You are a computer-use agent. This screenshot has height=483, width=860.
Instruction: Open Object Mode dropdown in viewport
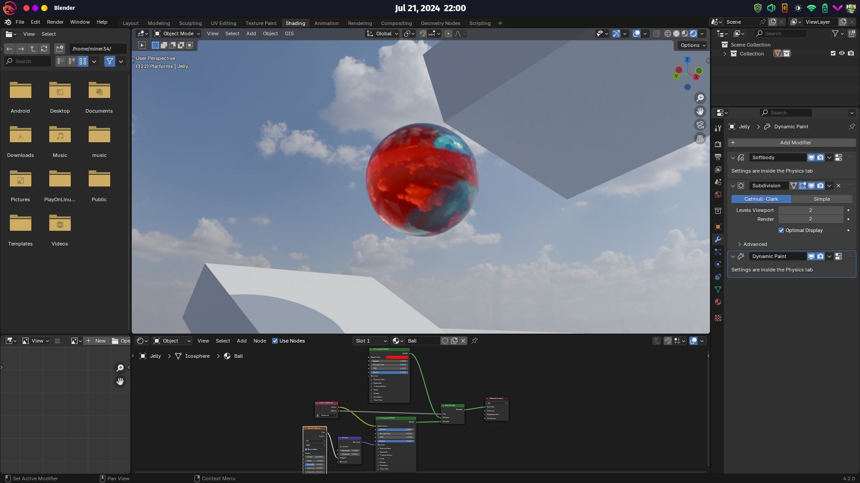pyautogui.click(x=177, y=34)
